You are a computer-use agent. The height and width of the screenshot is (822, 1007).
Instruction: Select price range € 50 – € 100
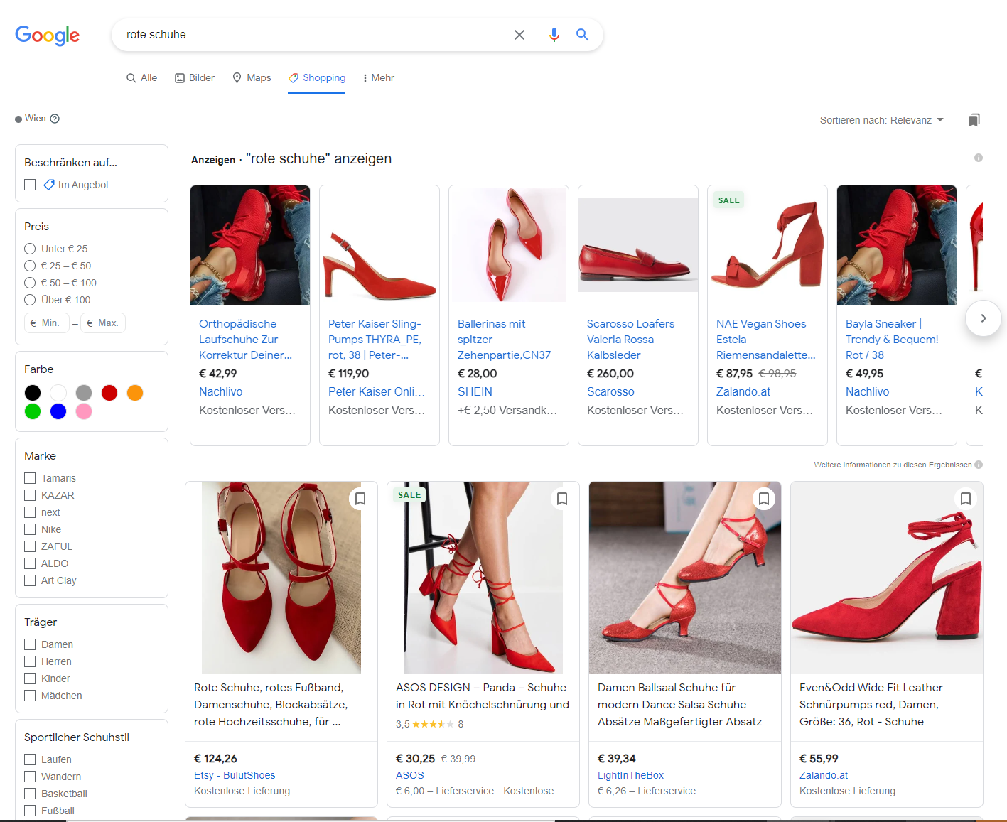(x=30, y=283)
